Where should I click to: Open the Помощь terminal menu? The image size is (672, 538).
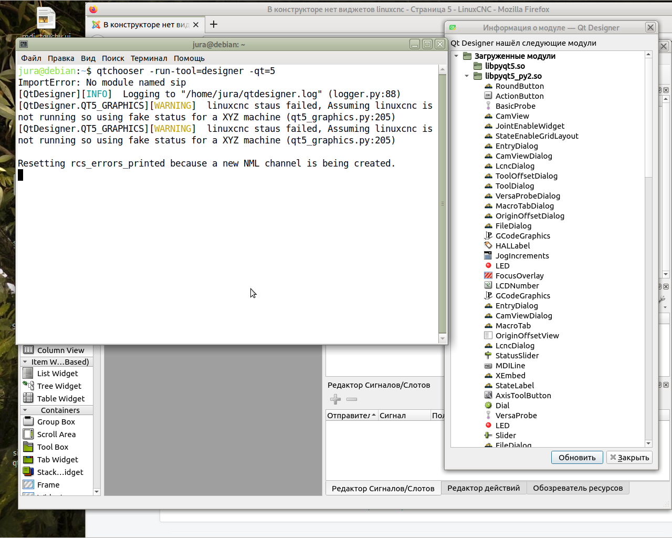189,58
